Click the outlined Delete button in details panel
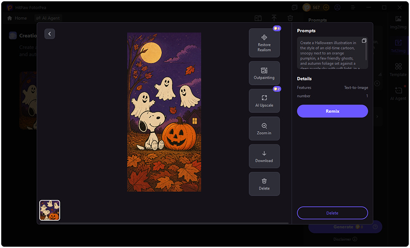This screenshot has height=248, width=410. 332,213
